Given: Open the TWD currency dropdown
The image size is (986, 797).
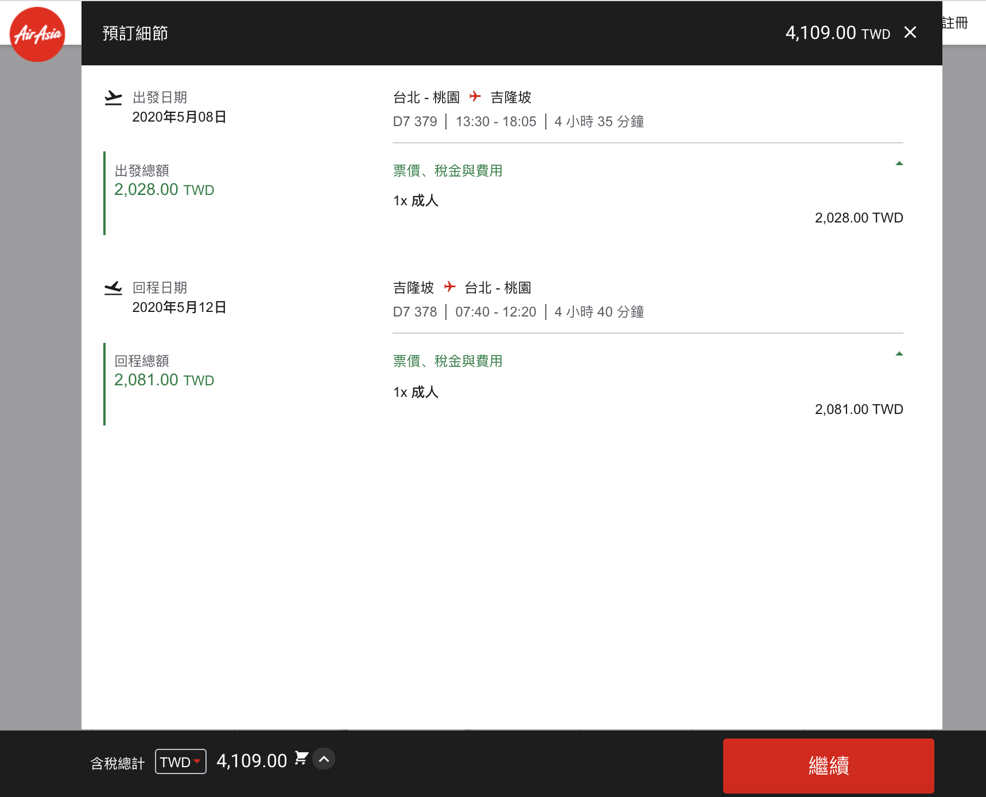Looking at the screenshot, I should 180,761.
